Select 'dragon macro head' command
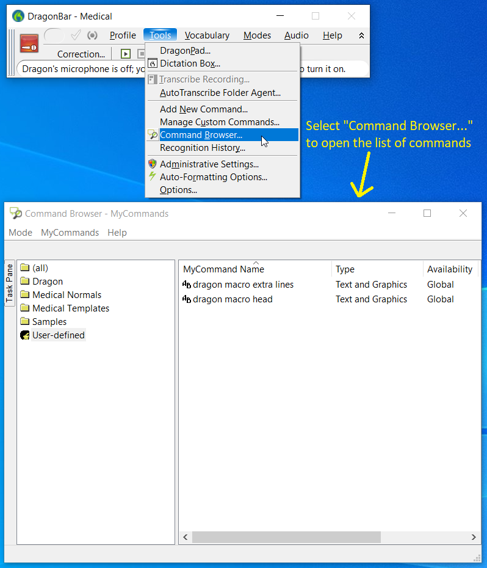This screenshot has height=568, width=487. pos(233,299)
